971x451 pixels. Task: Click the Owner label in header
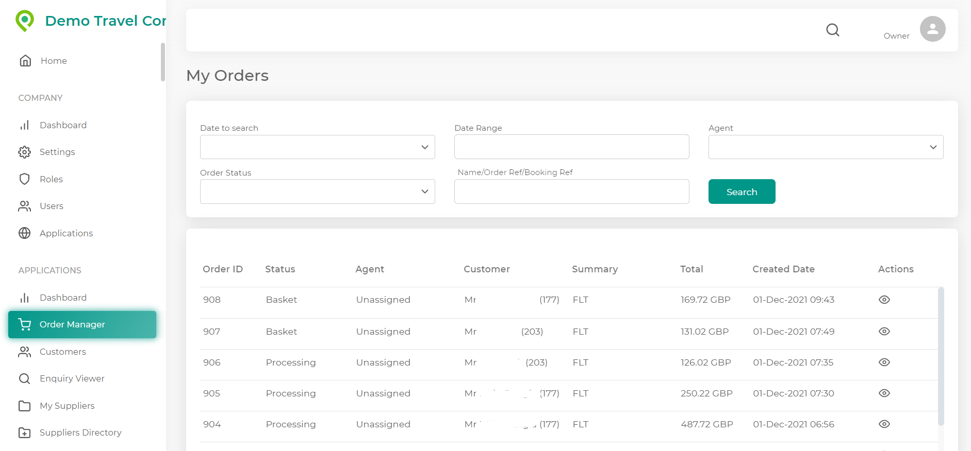(896, 36)
